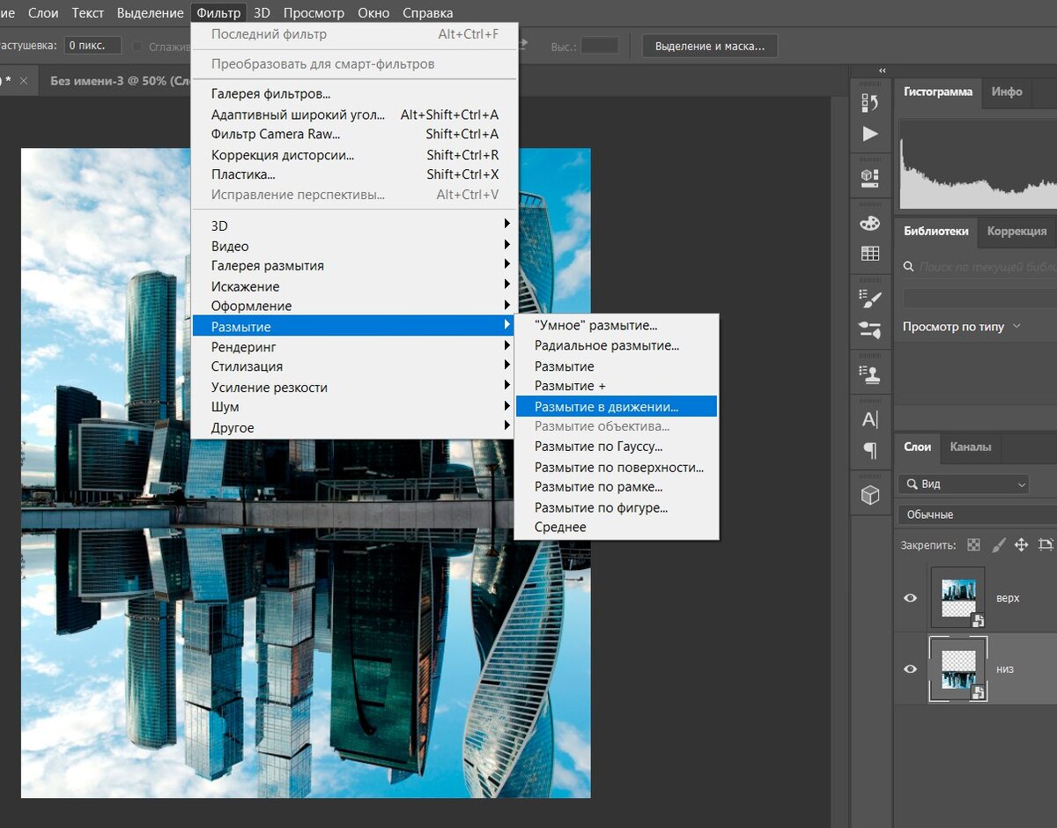Image resolution: width=1057 pixels, height=828 pixels.
Task: Click the Растушевка feather input field
Action: coord(92,45)
